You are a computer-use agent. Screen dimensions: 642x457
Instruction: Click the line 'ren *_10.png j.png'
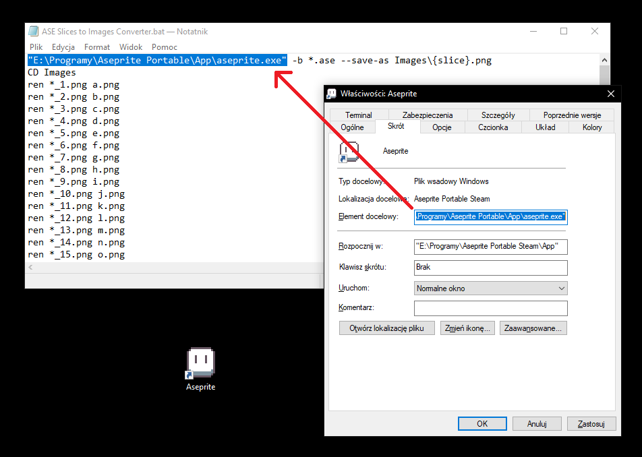pyautogui.click(x=76, y=193)
